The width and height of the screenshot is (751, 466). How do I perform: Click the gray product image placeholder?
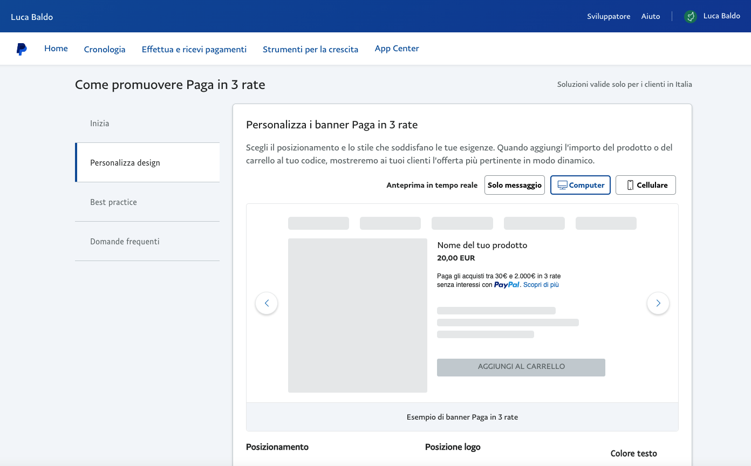click(x=358, y=316)
